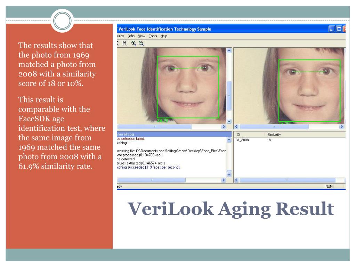This screenshot has width=356, height=267.
Task: Click right image pane's scroll right arrow
Action: click(342, 127)
